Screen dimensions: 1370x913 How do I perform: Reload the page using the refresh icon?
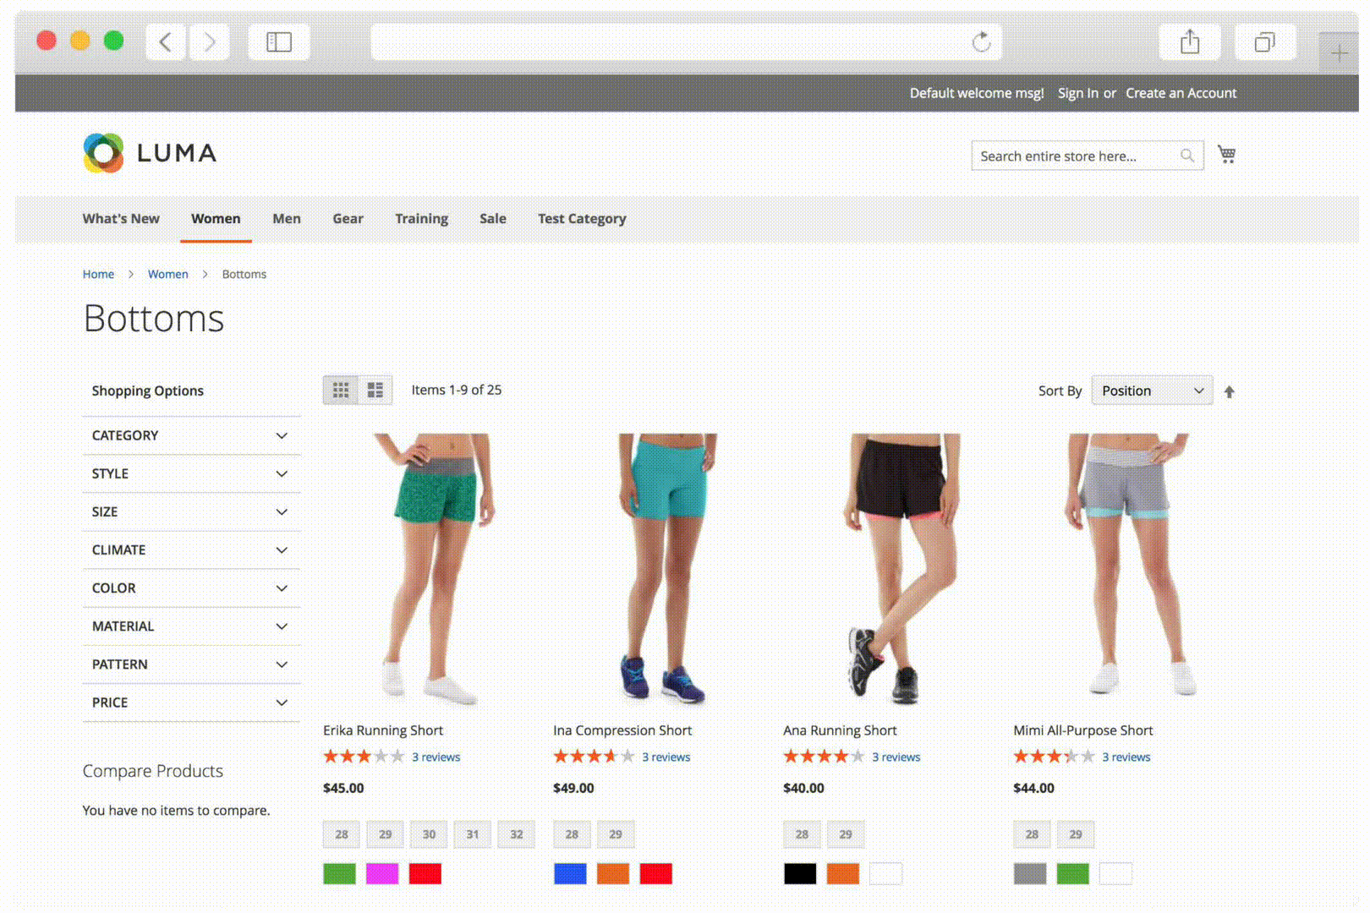pyautogui.click(x=981, y=41)
